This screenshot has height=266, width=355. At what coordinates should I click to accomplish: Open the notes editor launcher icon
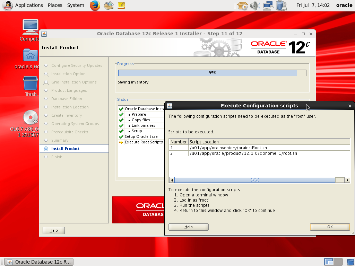click(121, 5)
